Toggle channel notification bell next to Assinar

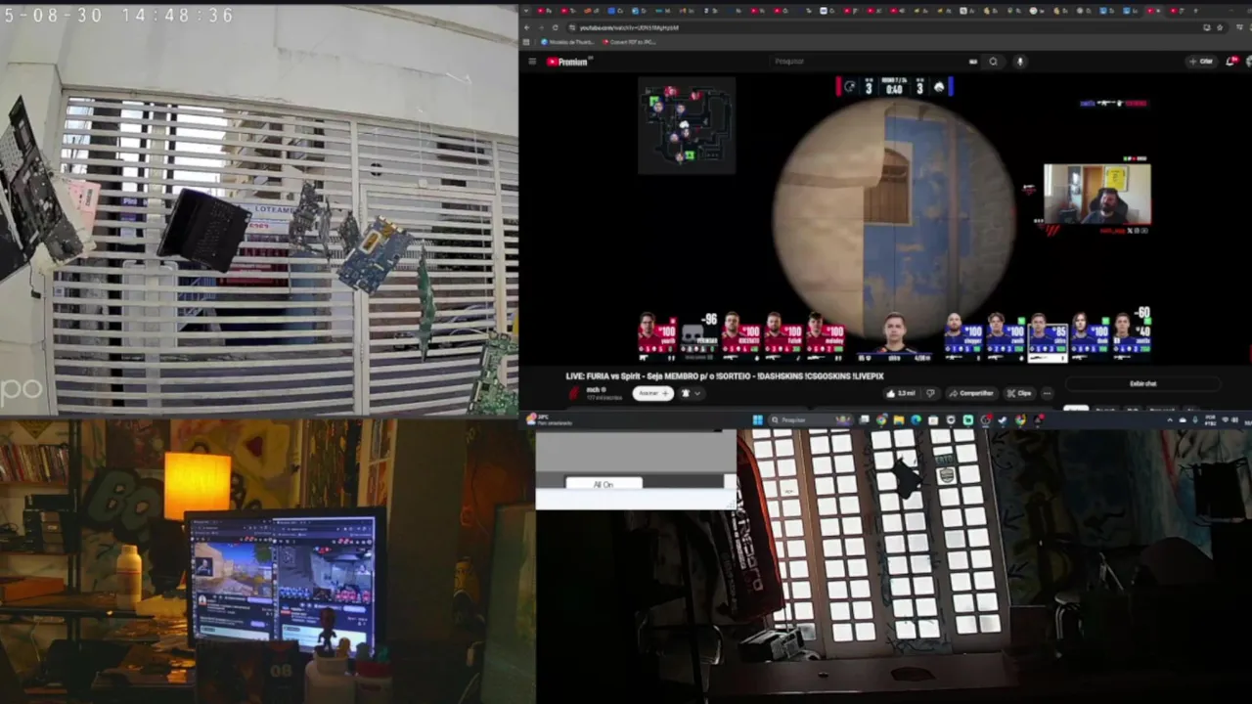tap(686, 393)
